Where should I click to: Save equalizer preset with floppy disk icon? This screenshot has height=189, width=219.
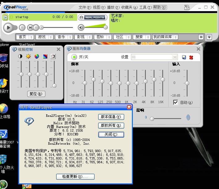tap(184, 57)
